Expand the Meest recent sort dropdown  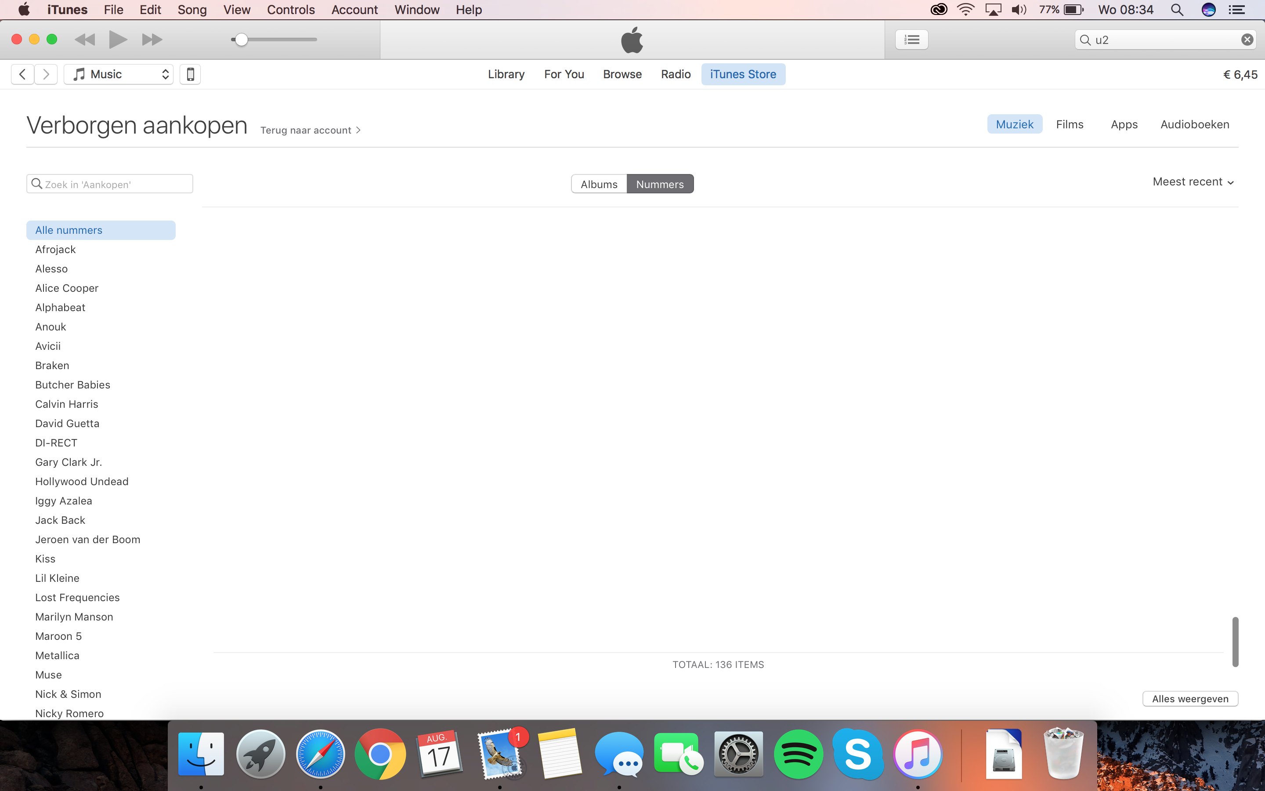point(1193,181)
